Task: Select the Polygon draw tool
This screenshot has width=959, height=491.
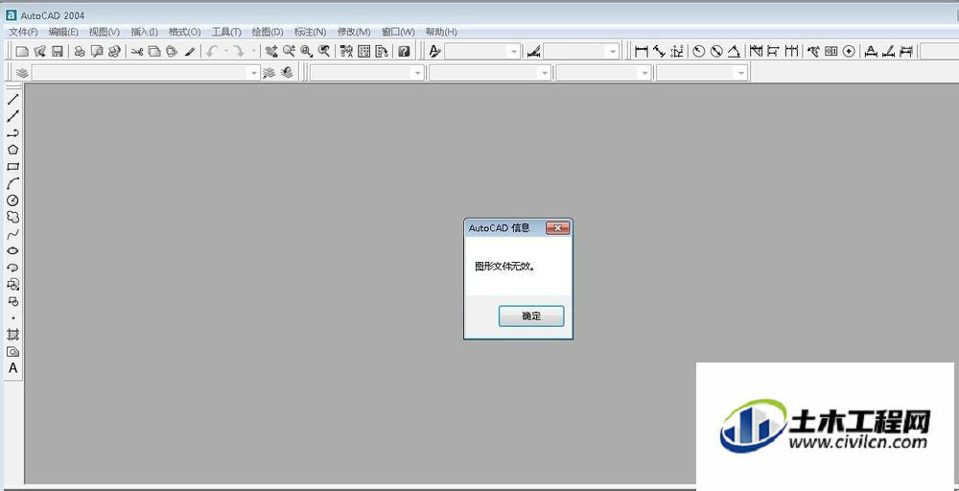Action: click(12, 150)
